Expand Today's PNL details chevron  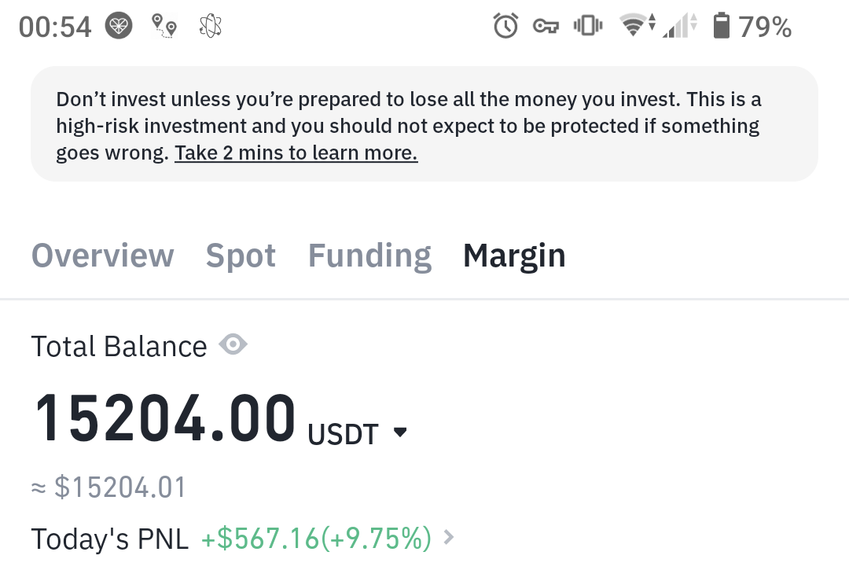point(449,538)
